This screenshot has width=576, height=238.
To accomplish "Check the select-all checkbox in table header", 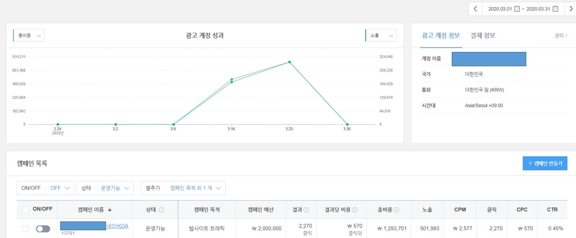I will pyautogui.click(x=25, y=210).
